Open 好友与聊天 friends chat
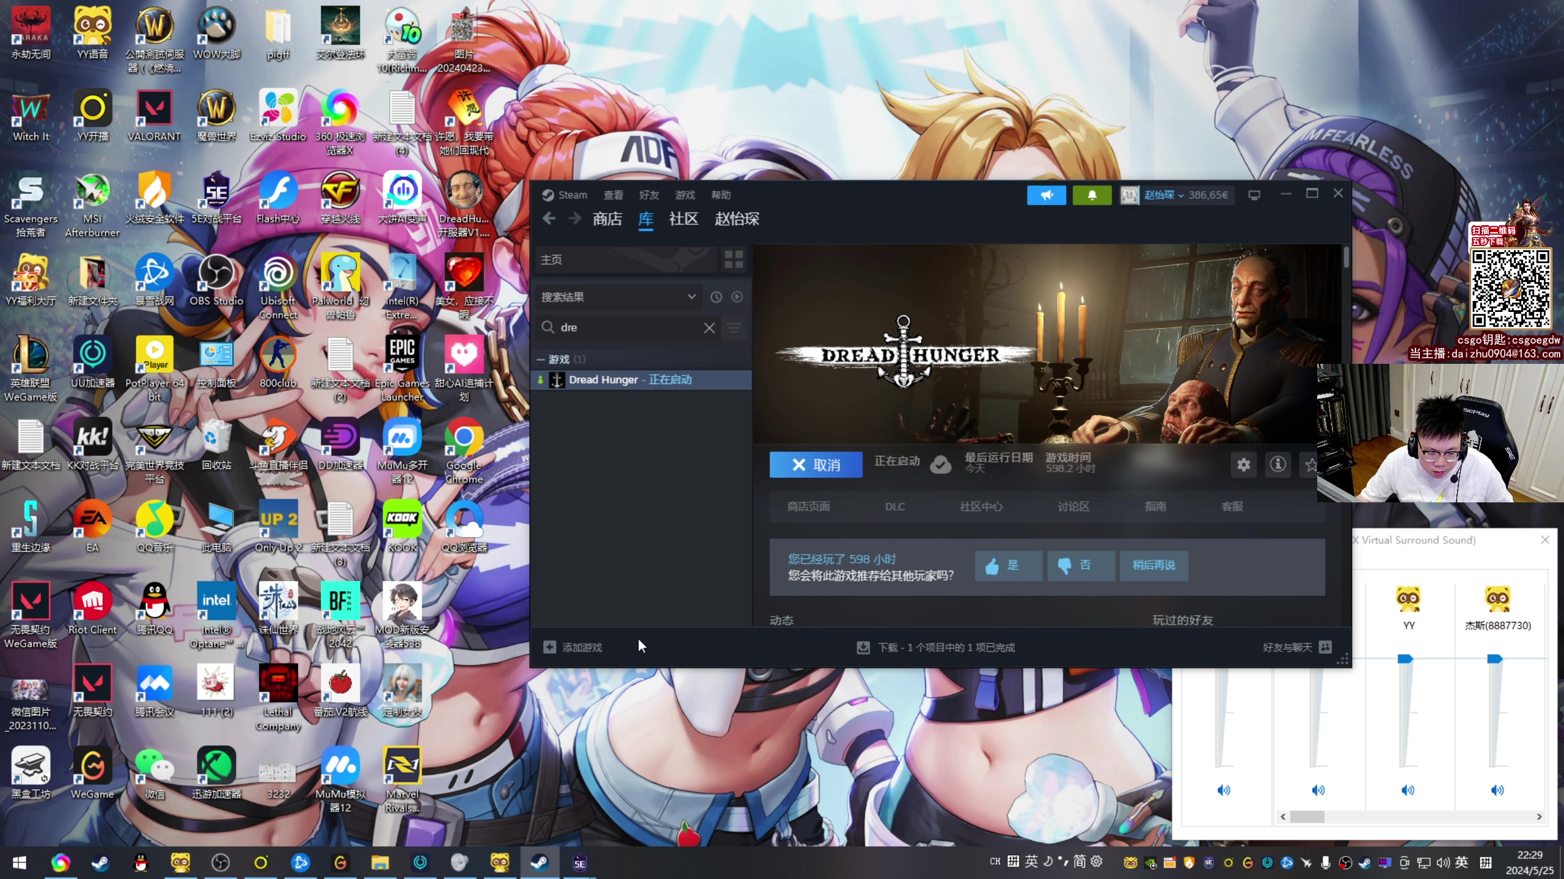The height and width of the screenshot is (879, 1564). point(1296,647)
